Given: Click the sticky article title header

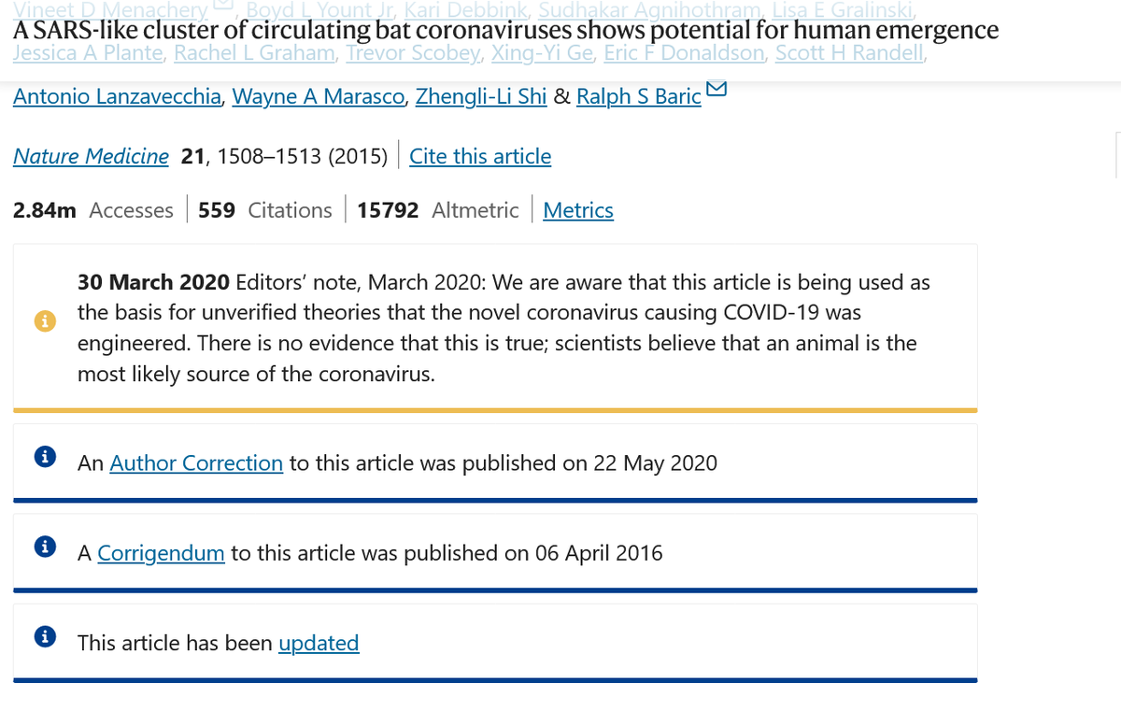Looking at the screenshot, I should [x=505, y=30].
